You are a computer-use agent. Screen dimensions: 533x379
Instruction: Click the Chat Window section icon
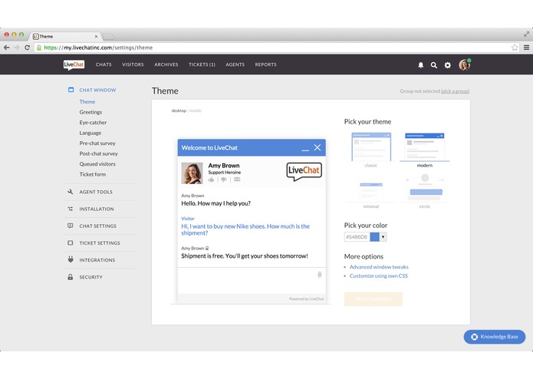tap(71, 90)
